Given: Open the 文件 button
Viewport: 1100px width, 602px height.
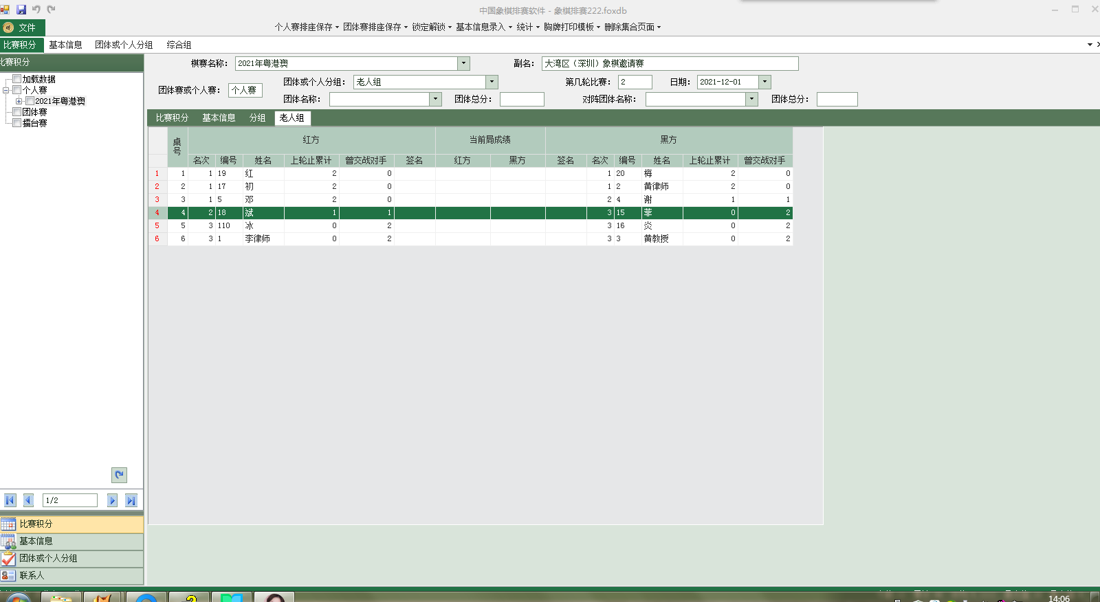Looking at the screenshot, I should point(23,27).
